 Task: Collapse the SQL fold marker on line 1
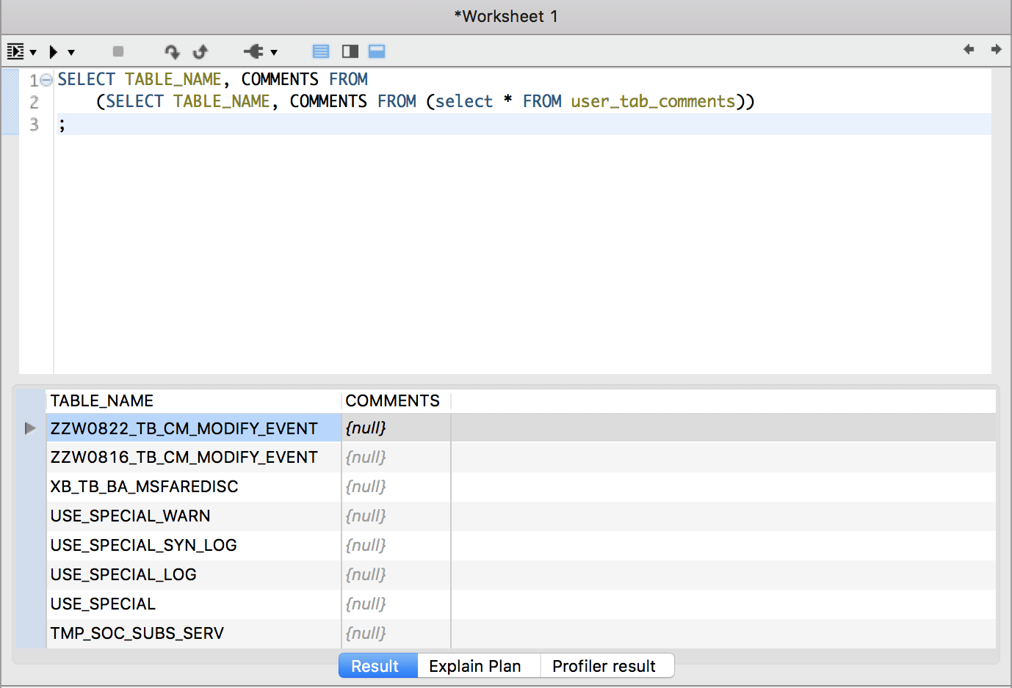coord(46,80)
